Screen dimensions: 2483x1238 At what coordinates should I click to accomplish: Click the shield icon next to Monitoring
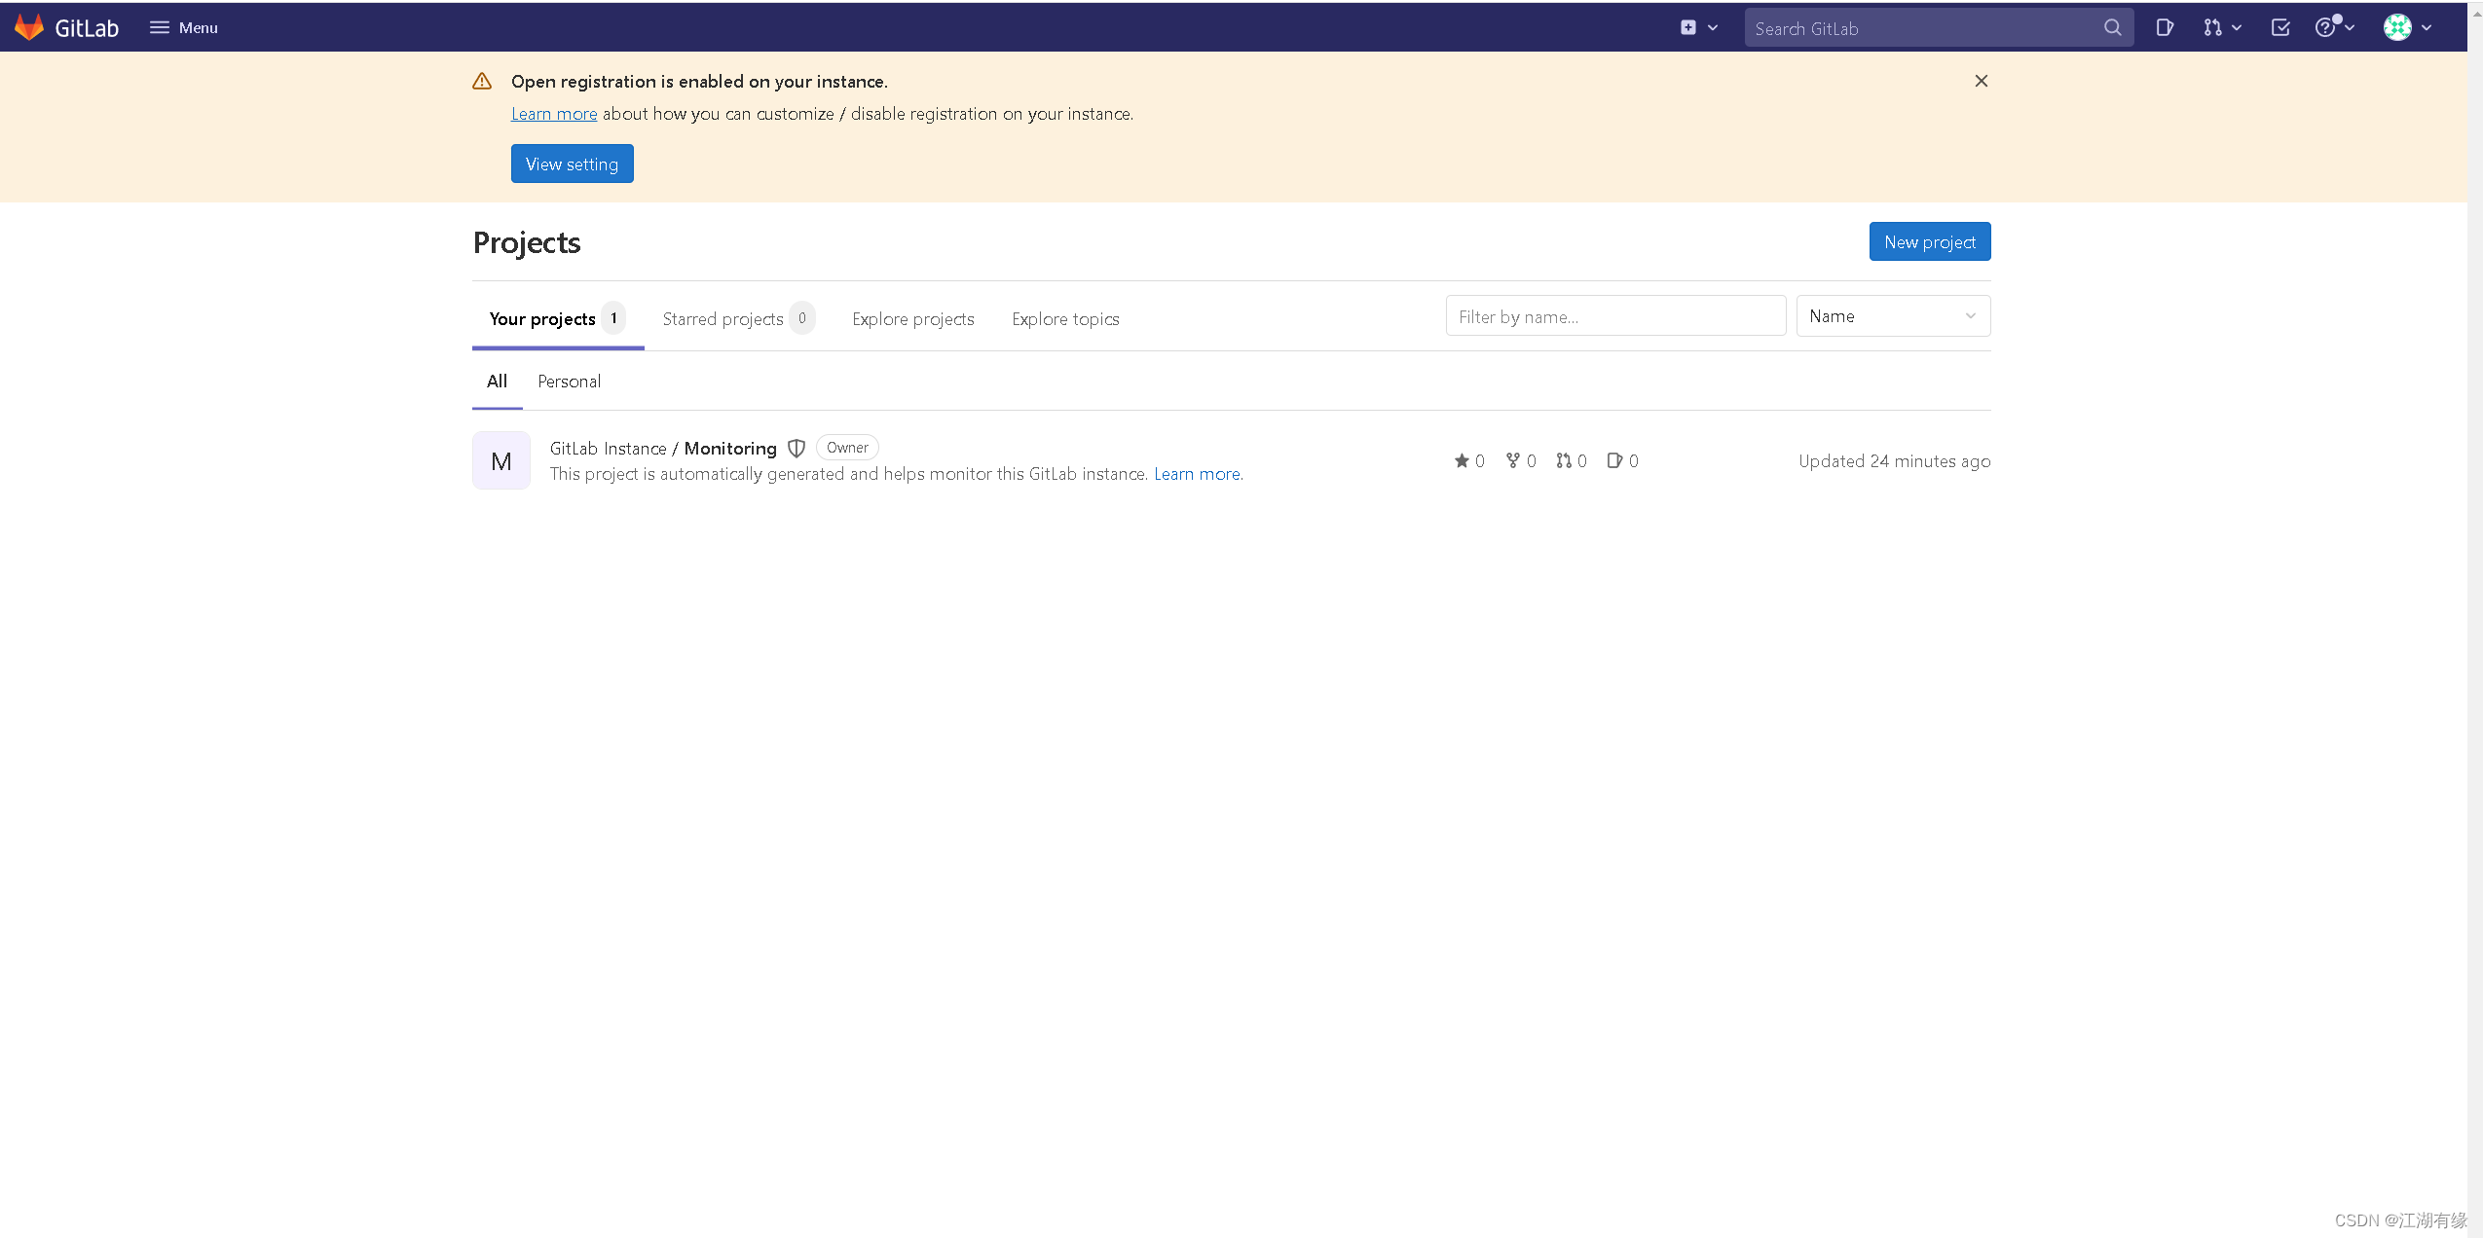click(x=797, y=448)
